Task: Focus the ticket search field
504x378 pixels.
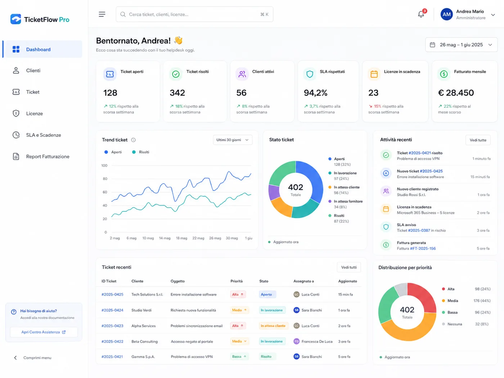Action: 194,14
